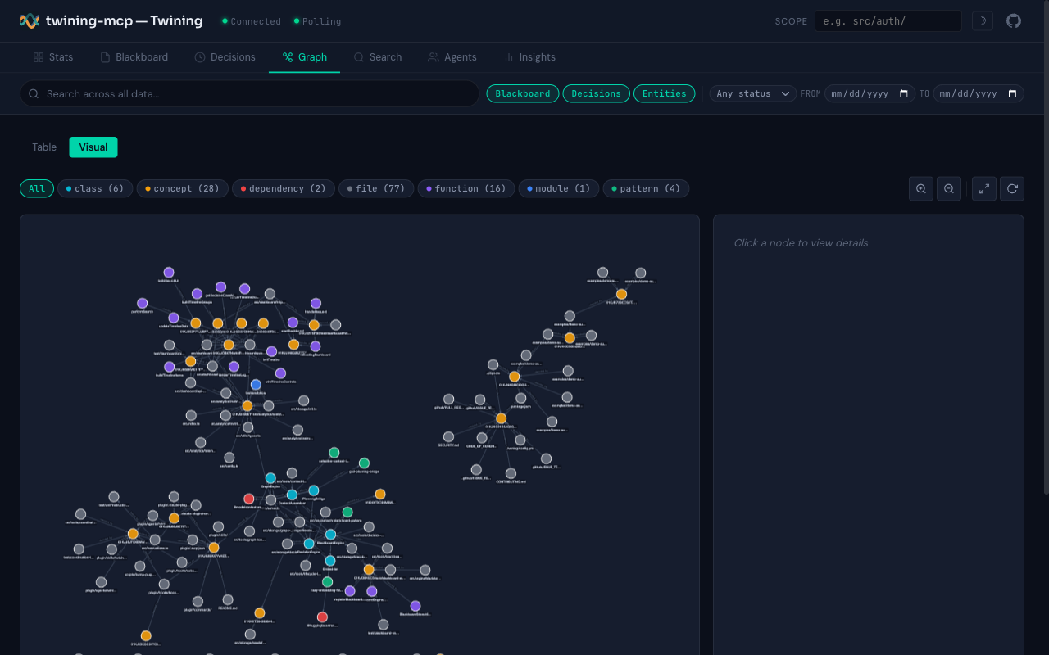This screenshot has height=655, width=1049.
Task: Select the Insights bar-chart icon in navigation
Action: pos(509,56)
